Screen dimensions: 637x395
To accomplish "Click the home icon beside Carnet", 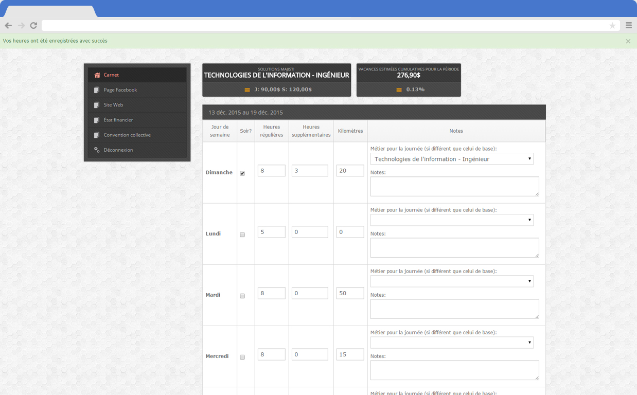I will [x=97, y=75].
